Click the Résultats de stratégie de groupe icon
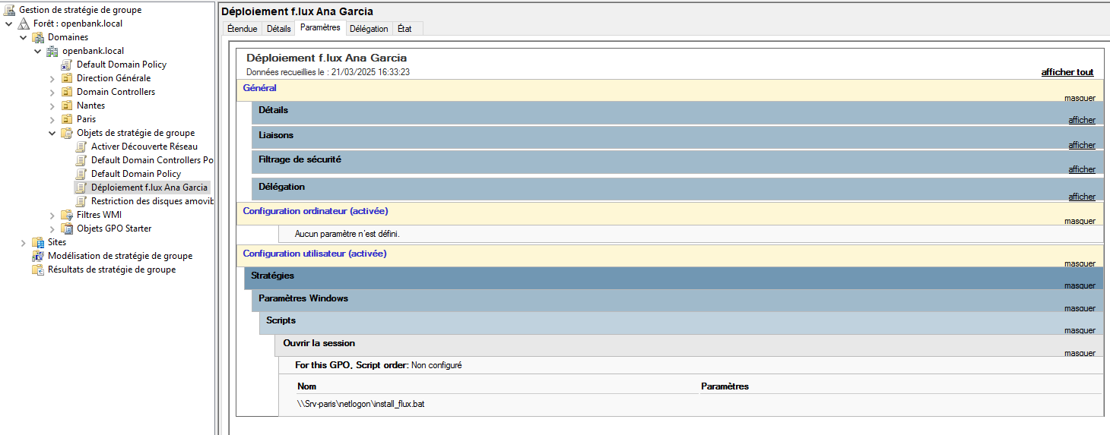This screenshot has width=1110, height=435. tap(38, 270)
